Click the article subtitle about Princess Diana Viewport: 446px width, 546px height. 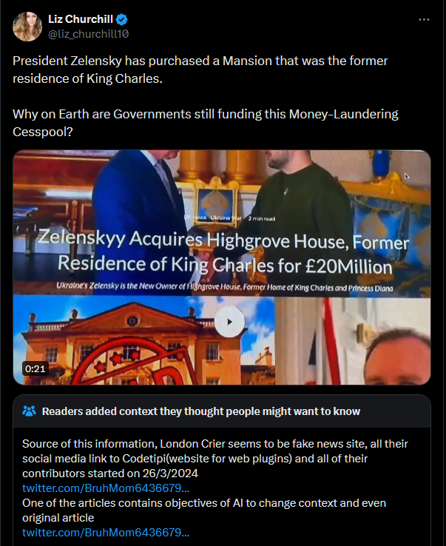point(225,287)
